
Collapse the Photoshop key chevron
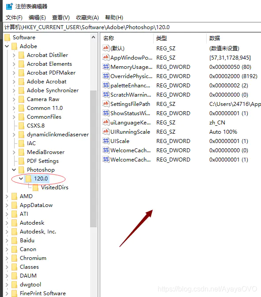pos(14,169)
